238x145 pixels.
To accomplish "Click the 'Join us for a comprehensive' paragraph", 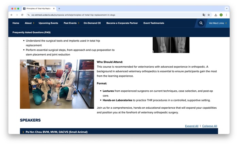I will click(x=157, y=110).
